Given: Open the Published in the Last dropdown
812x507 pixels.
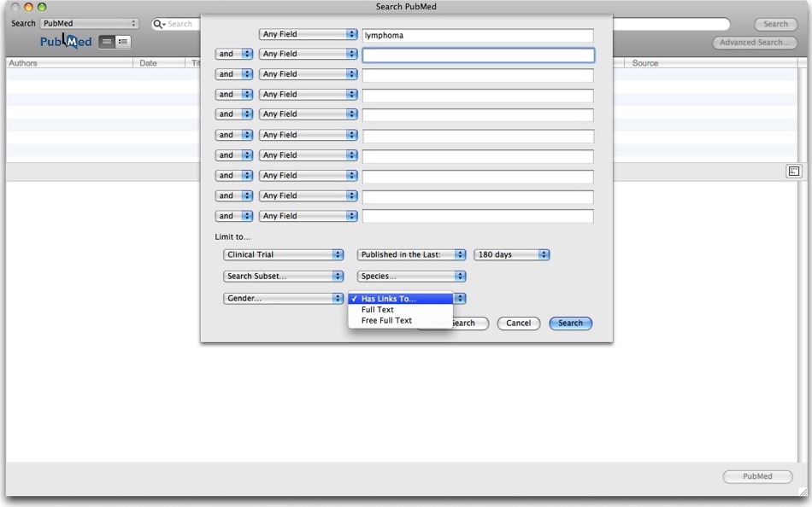Looking at the screenshot, I should tap(411, 254).
